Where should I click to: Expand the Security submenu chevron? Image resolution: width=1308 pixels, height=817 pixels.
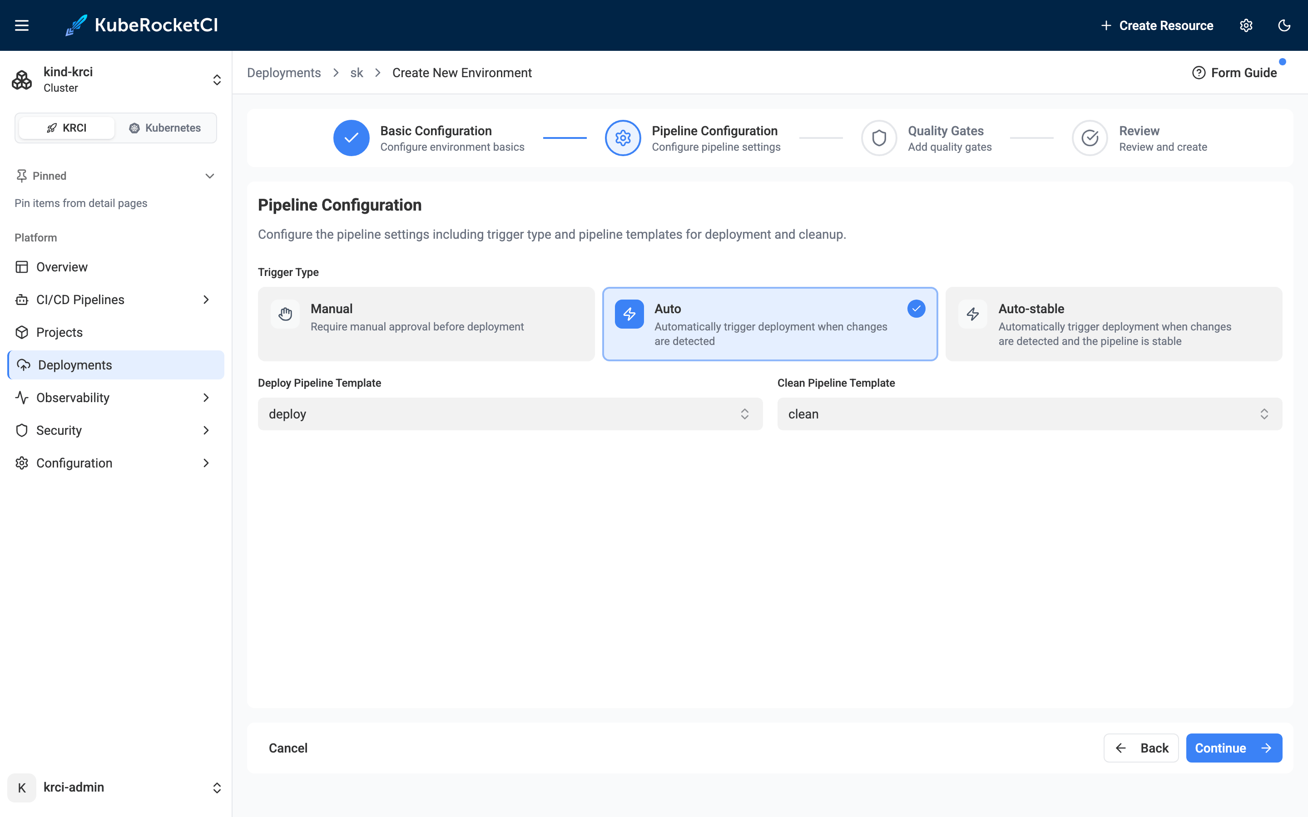pyautogui.click(x=206, y=431)
